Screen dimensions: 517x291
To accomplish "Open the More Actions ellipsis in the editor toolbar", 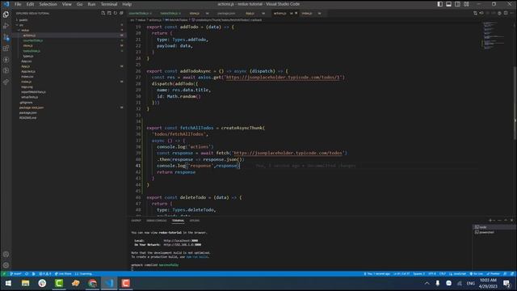I will pos(511,13).
